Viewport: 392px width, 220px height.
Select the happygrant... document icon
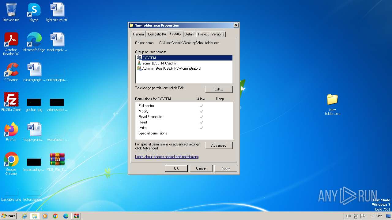[x=34, y=132]
